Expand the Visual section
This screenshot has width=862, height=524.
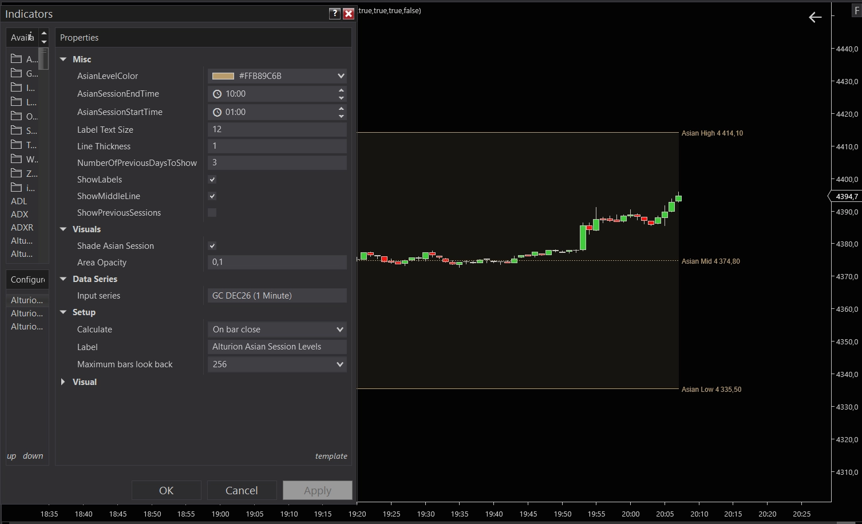click(63, 382)
